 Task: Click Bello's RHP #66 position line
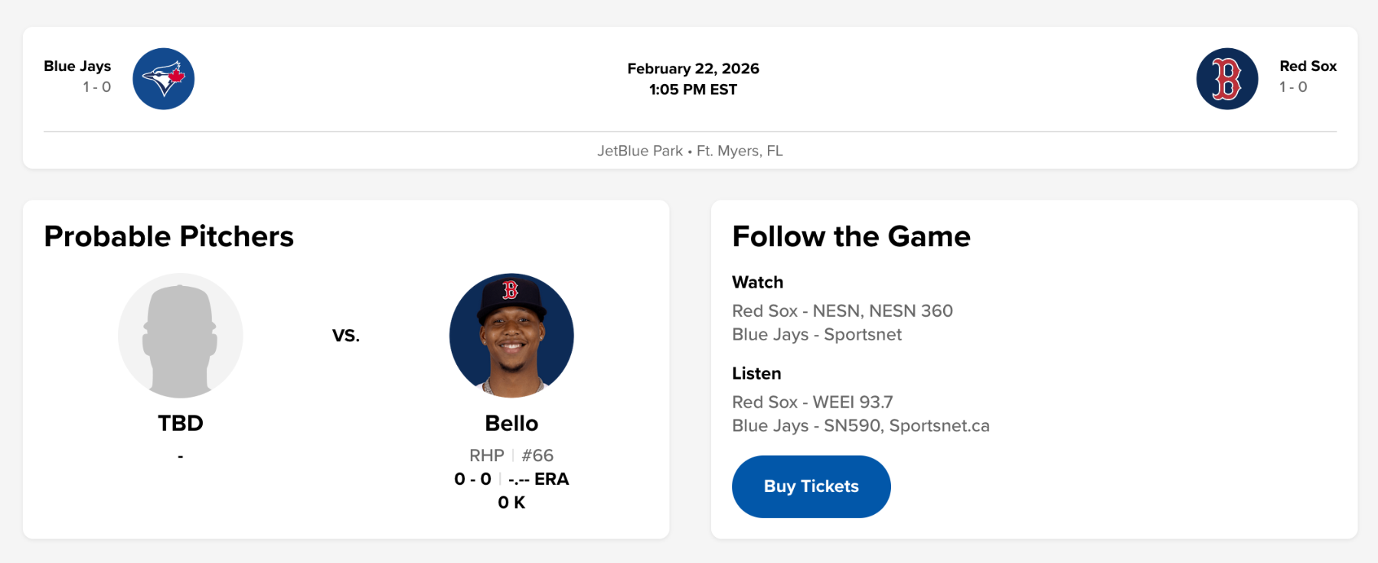coord(511,455)
